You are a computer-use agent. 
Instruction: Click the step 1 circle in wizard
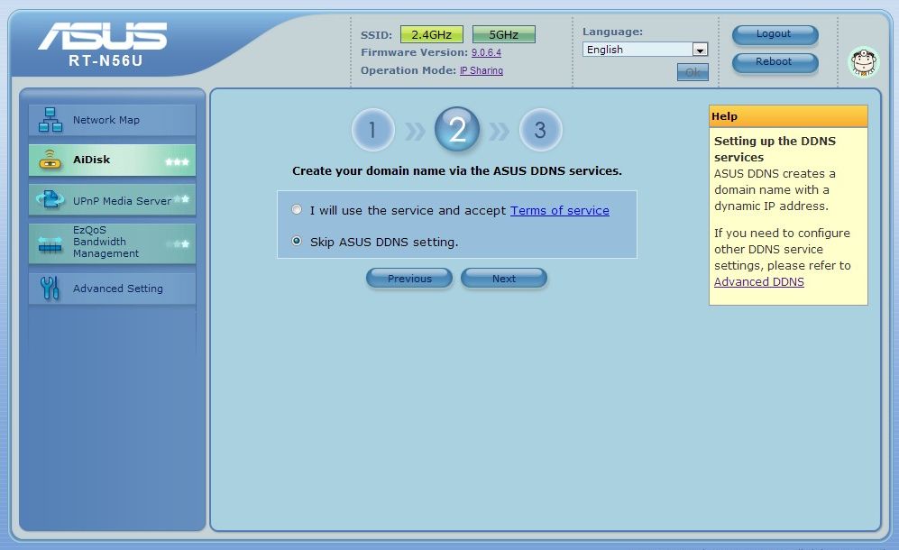coord(372,131)
